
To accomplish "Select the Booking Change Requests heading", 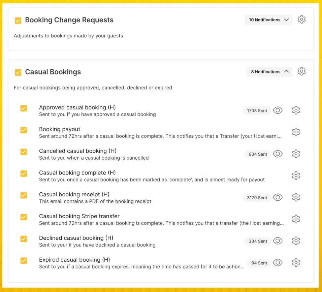I will 69,20.
